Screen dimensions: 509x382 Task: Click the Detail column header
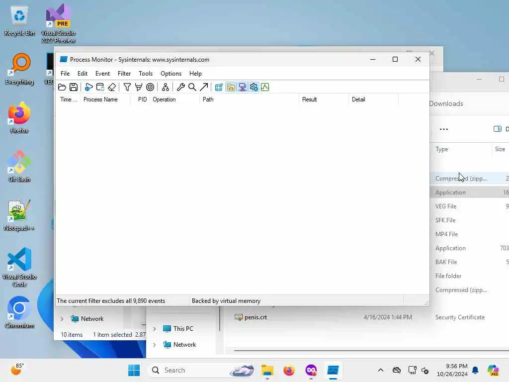pos(374,99)
